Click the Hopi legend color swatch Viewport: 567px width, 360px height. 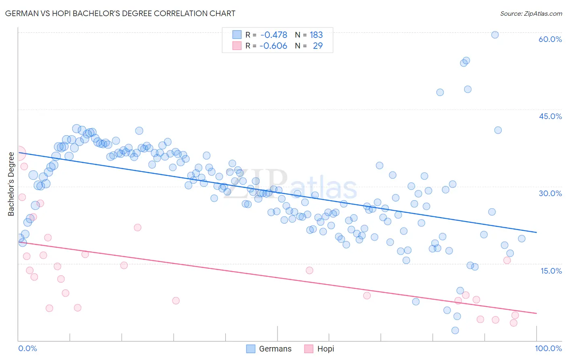coord(309,349)
